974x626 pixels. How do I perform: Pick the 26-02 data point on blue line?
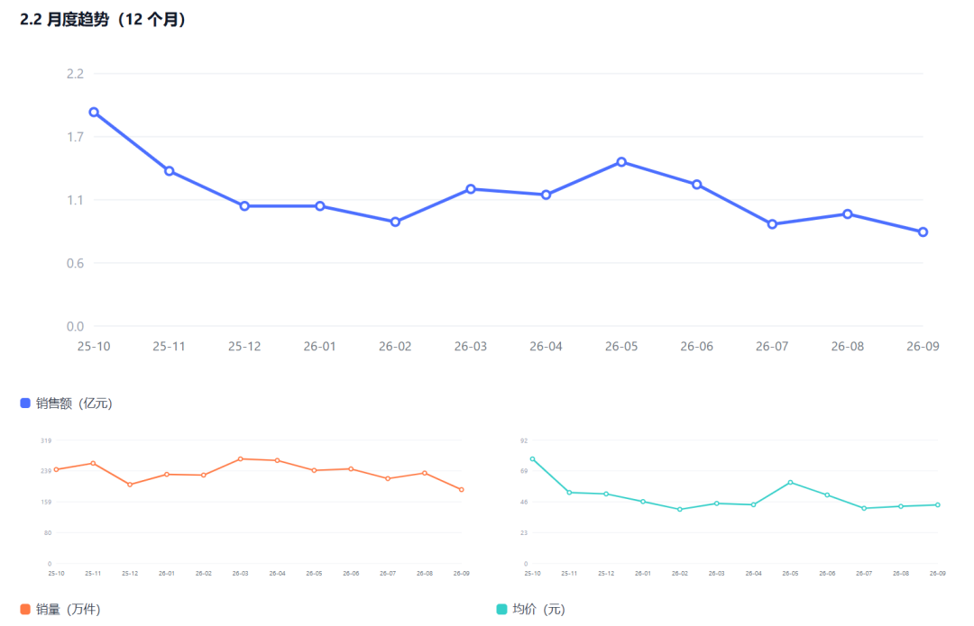(395, 222)
